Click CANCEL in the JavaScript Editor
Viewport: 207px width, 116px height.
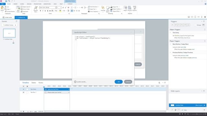[128, 82]
